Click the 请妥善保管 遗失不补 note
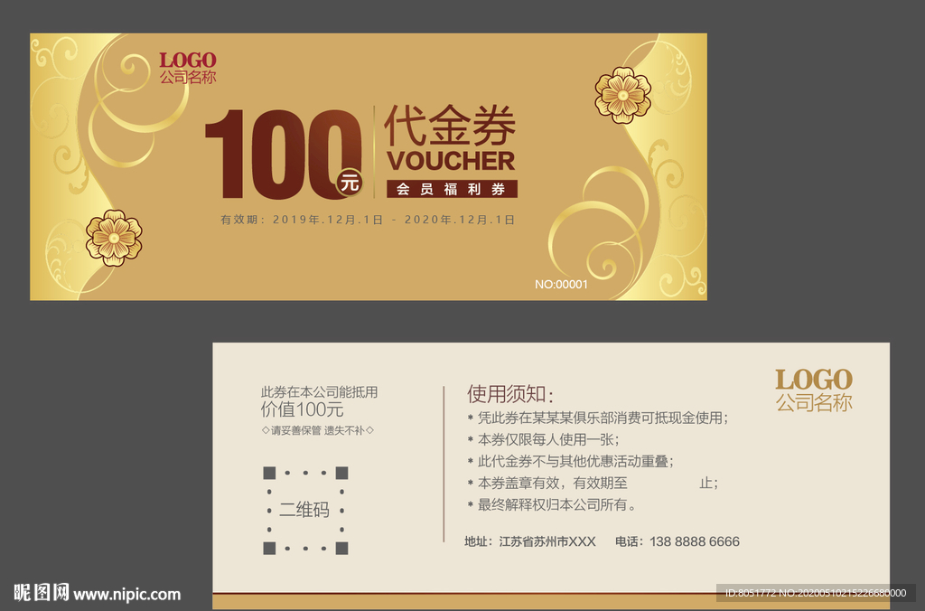Image resolution: width=925 pixels, height=611 pixels. (x=317, y=431)
